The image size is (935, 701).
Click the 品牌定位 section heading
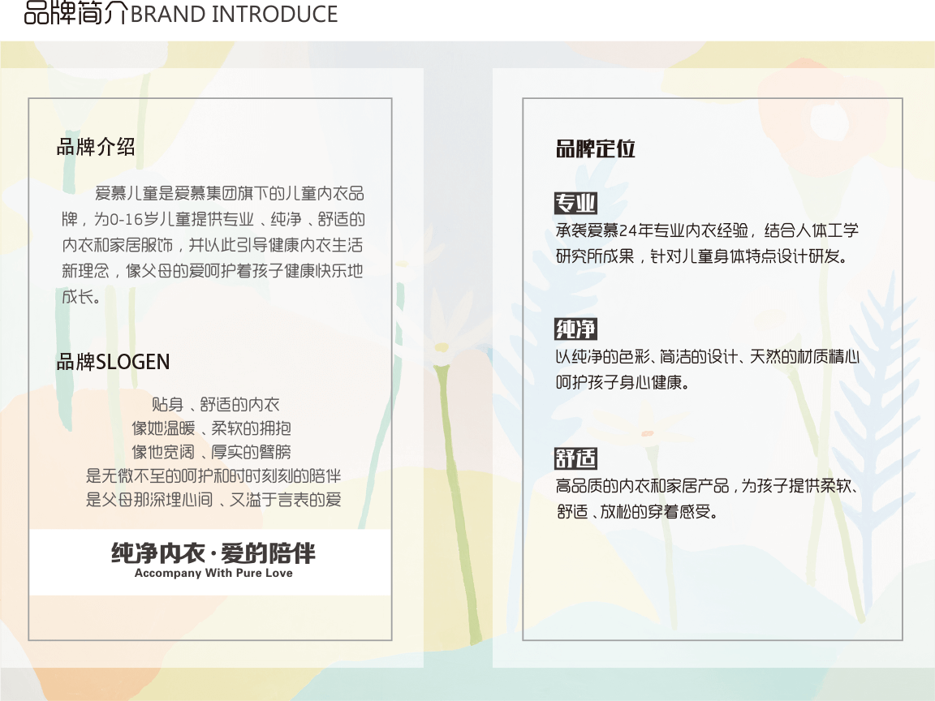pos(595,148)
